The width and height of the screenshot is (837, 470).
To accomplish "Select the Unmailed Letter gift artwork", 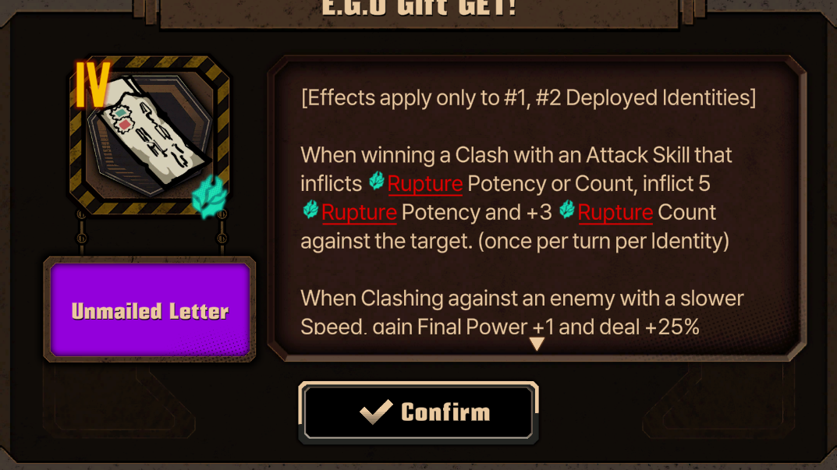I will (x=150, y=136).
